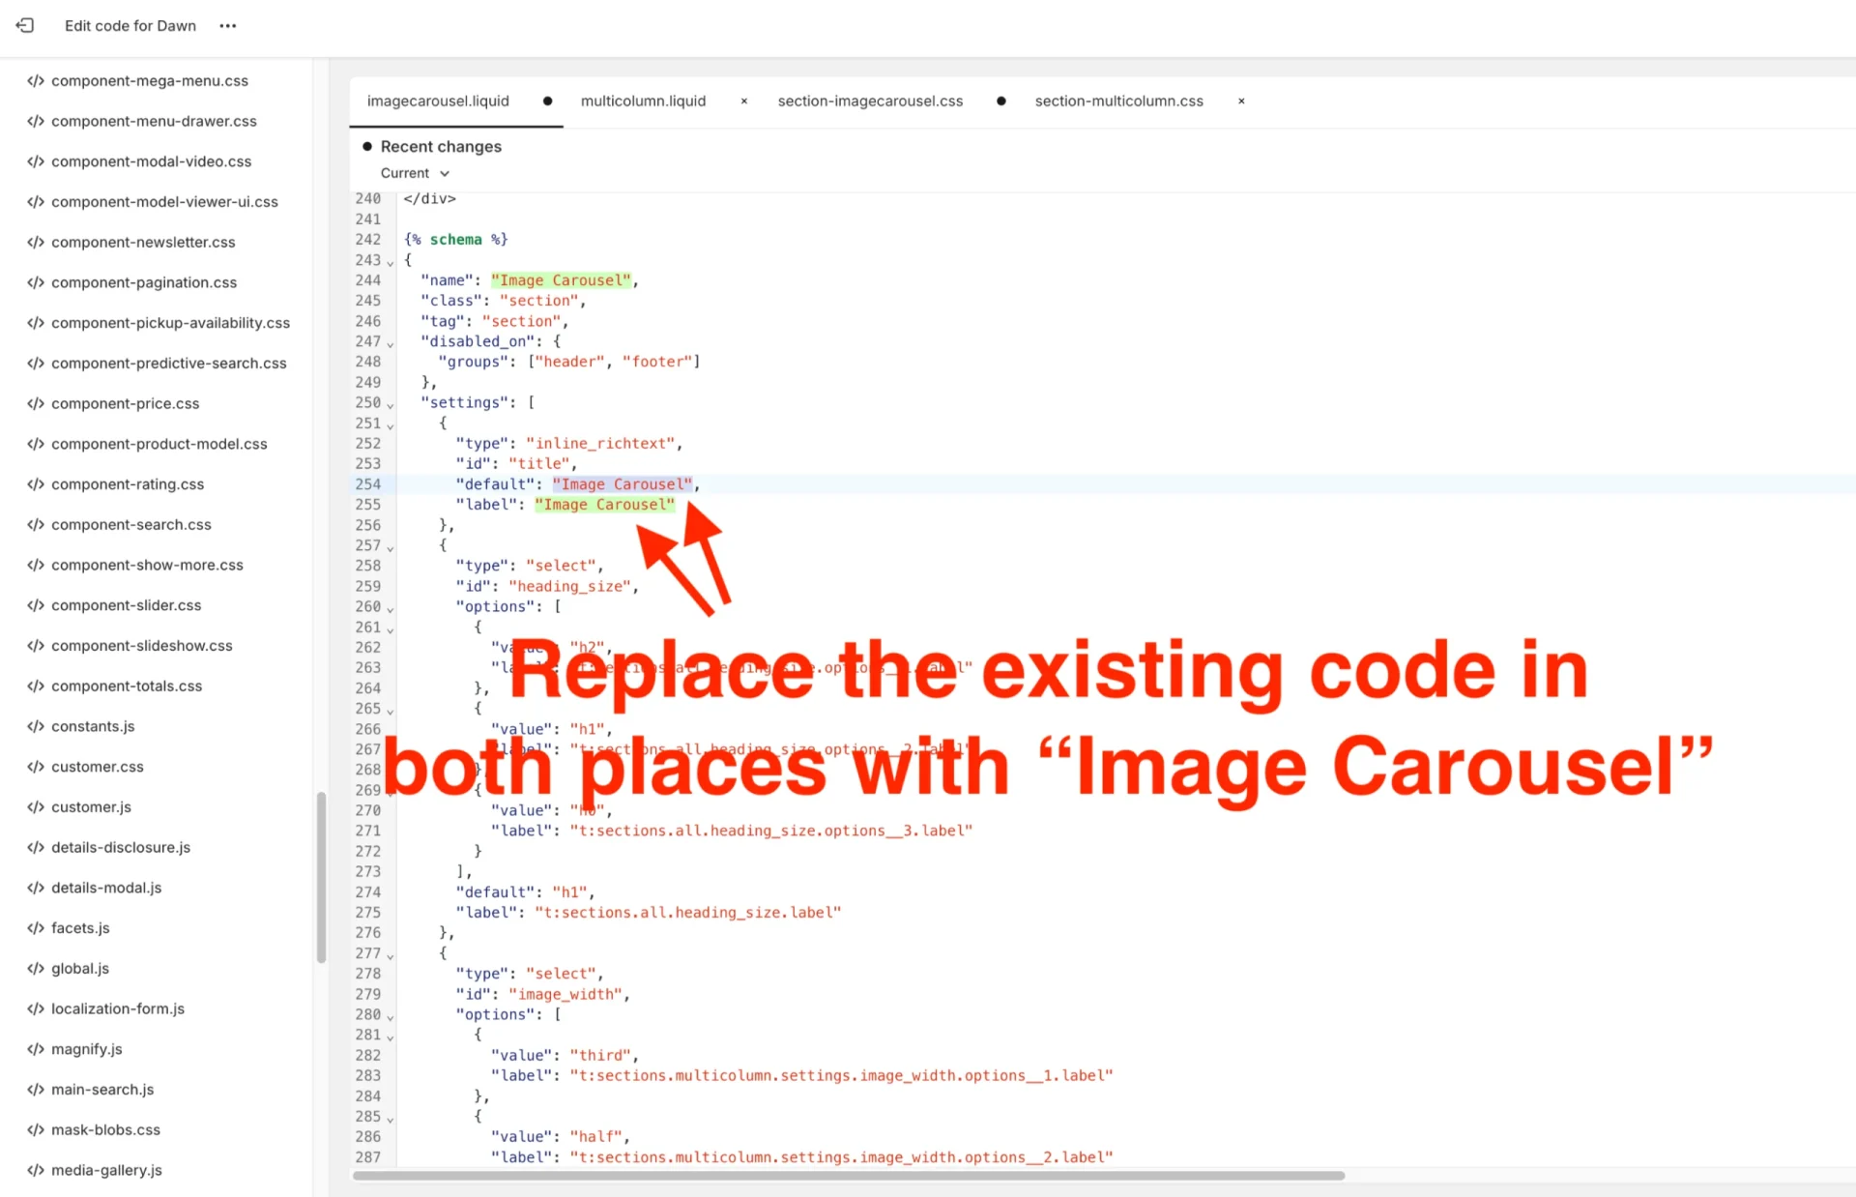Open the details-modal.js file
The image size is (1856, 1197).
105,887
